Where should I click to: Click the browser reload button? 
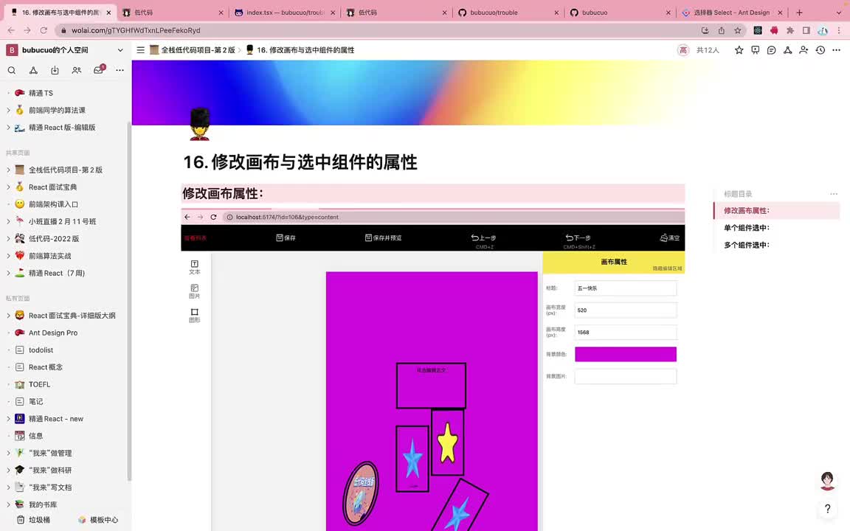tap(44, 30)
